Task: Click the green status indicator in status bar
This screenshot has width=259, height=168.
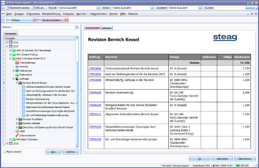Action: [238, 165]
